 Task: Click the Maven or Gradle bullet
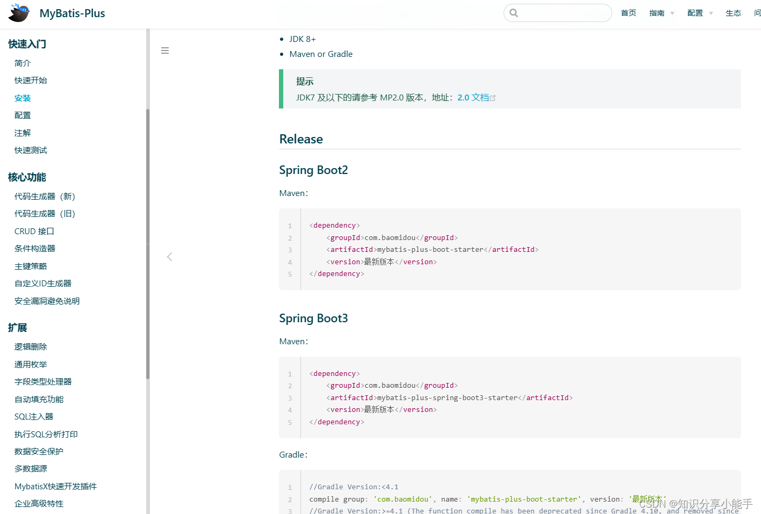click(321, 54)
